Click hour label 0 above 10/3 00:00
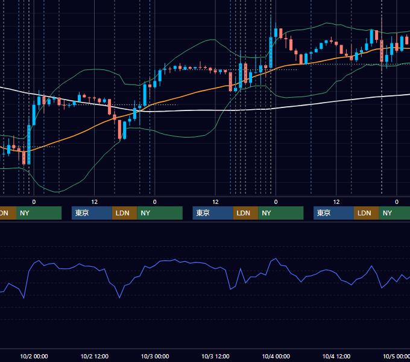Image resolution: width=410 pixels, height=362 pixels. tap(155, 202)
